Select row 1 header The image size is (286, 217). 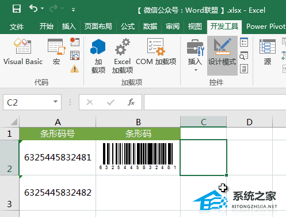pyautogui.click(x=9, y=134)
